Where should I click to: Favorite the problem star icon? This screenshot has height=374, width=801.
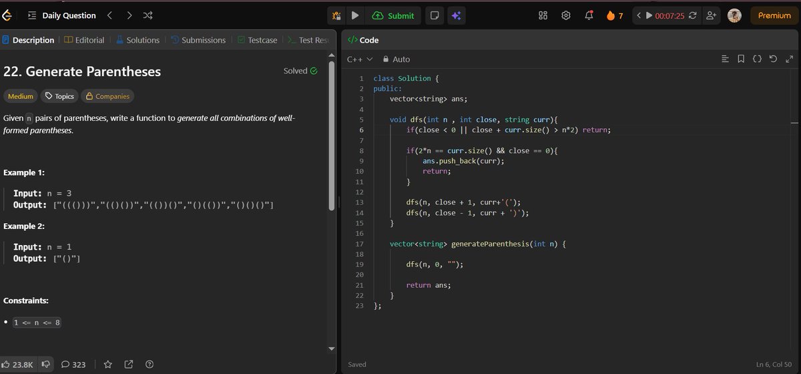tap(109, 365)
